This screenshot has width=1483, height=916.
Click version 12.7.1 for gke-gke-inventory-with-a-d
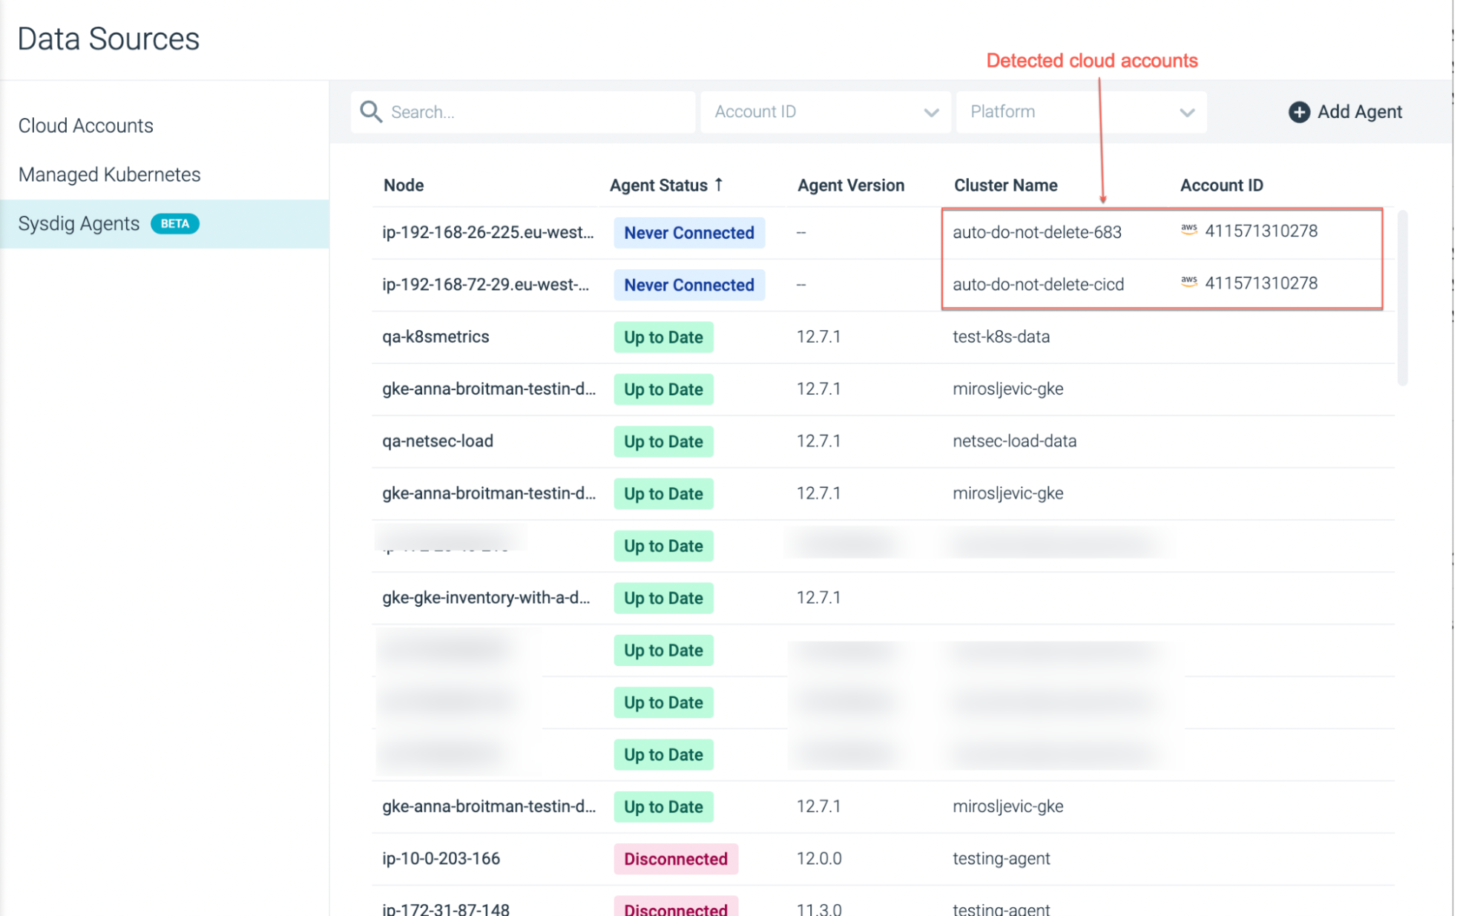click(x=818, y=598)
